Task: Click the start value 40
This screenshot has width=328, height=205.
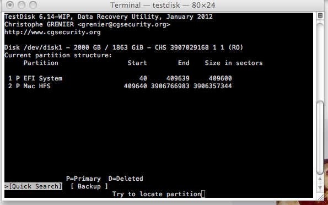Action: 143,78
